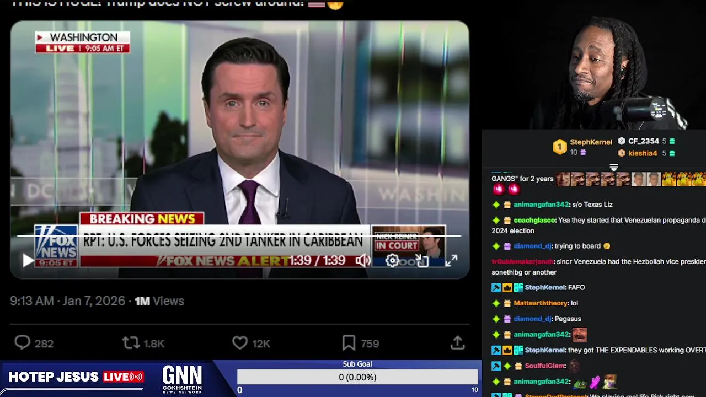Open the 1M Views analytics link
Screen dimensions: 706x397
pyautogui.click(x=159, y=301)
